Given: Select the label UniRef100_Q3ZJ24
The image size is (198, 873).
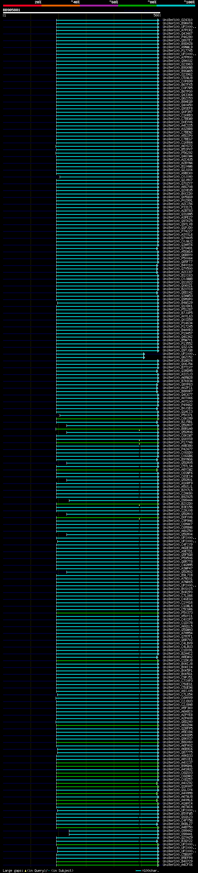Looking at the screenshot, I should [x=178, y=347].
